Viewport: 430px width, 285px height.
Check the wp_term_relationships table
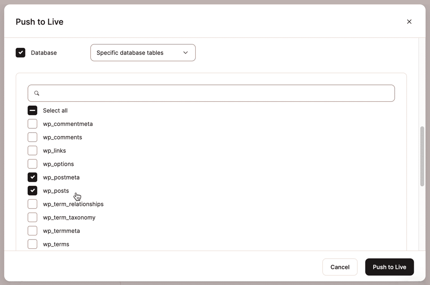click(32, 204)
